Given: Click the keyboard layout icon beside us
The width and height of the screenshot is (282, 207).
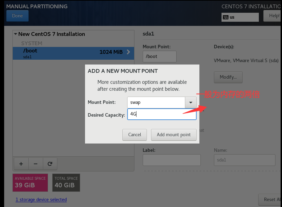Looking at the screenshot, I should point(226,17).
